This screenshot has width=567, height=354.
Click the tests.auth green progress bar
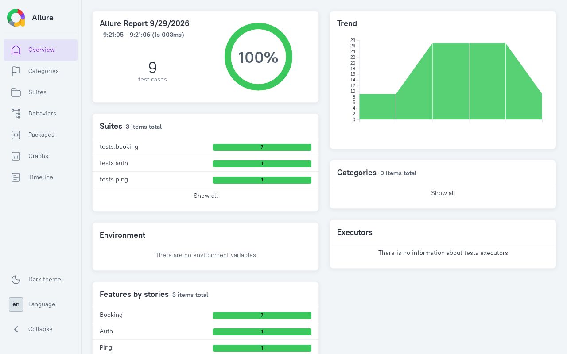[262, 164]
